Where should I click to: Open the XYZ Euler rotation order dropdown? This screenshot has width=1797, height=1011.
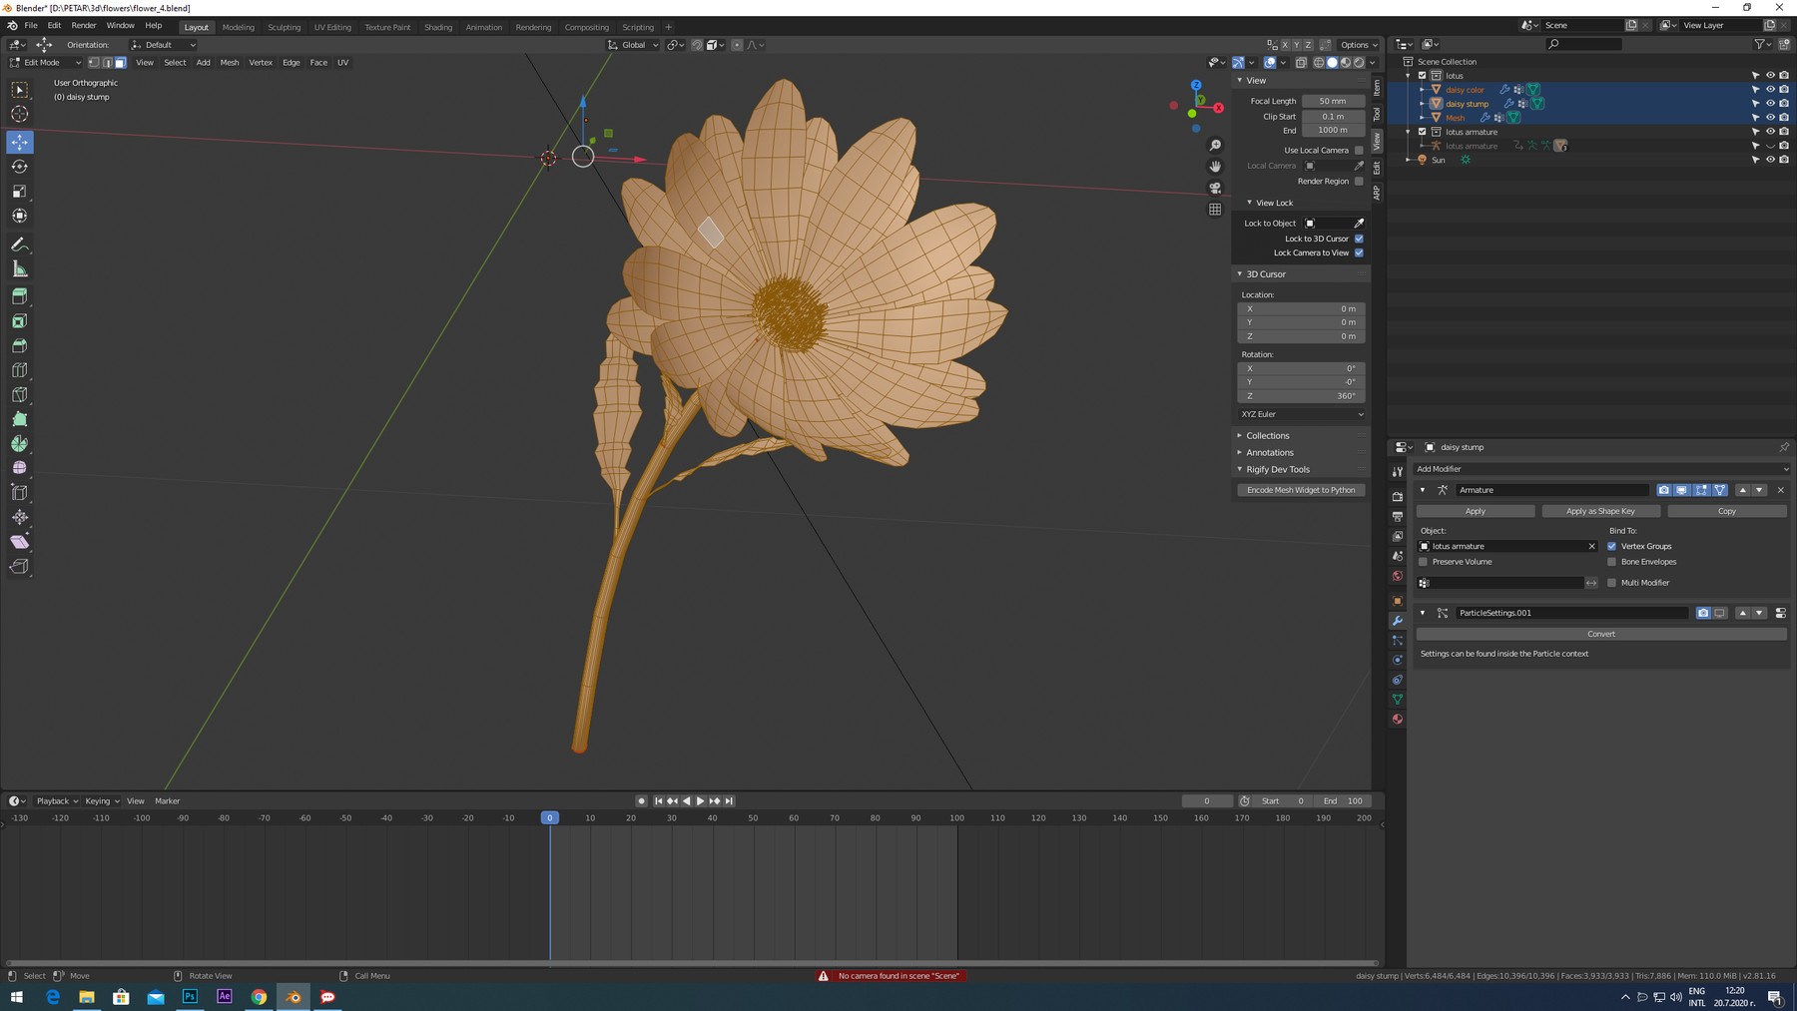pyautogui.click(x=1300, y=413)
